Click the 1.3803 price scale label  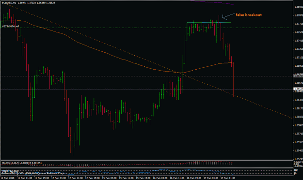(299, 7)
